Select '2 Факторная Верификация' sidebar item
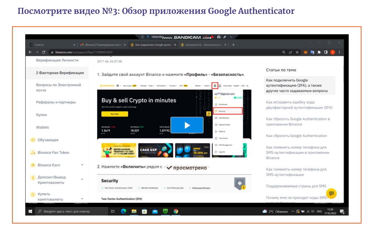The height and width of the screenshot is (225, 367). click(x=57, y=73)
